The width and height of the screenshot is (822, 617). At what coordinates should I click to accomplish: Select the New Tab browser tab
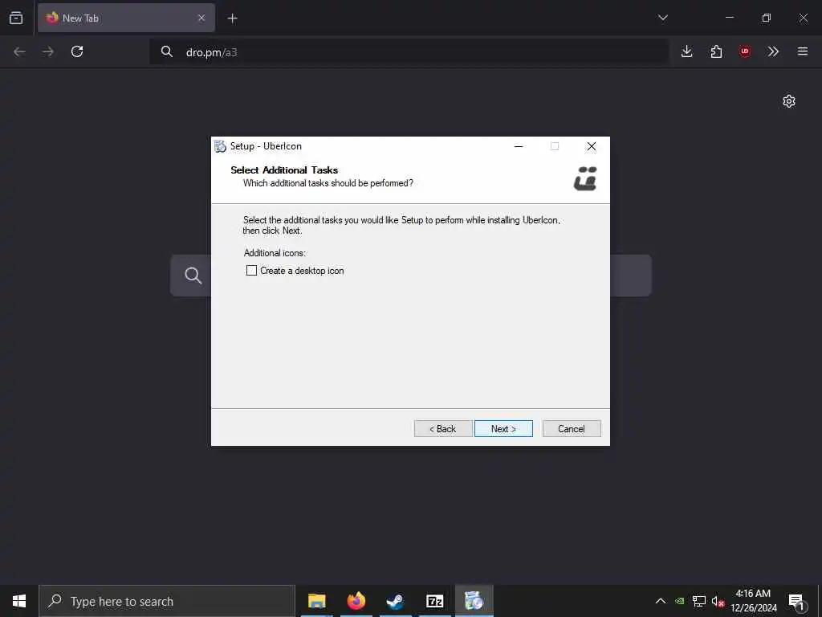point(126,18)
